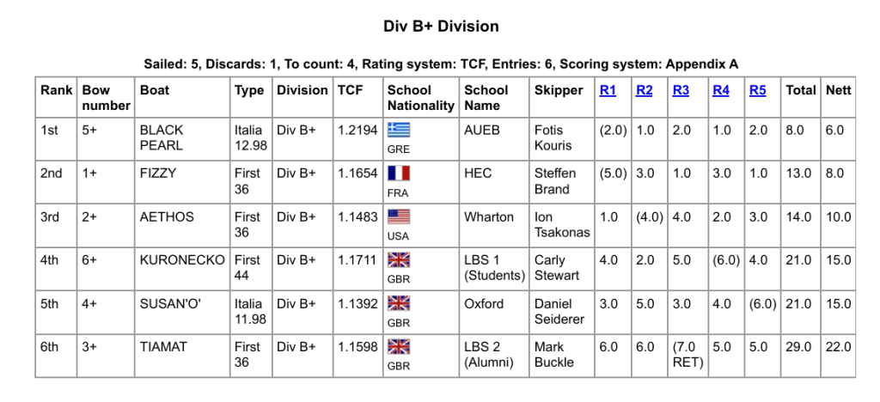Click the TIAMAT boat cell
Image resolution: width=880 pixels, height=402 pixels.
coord(162,346)
